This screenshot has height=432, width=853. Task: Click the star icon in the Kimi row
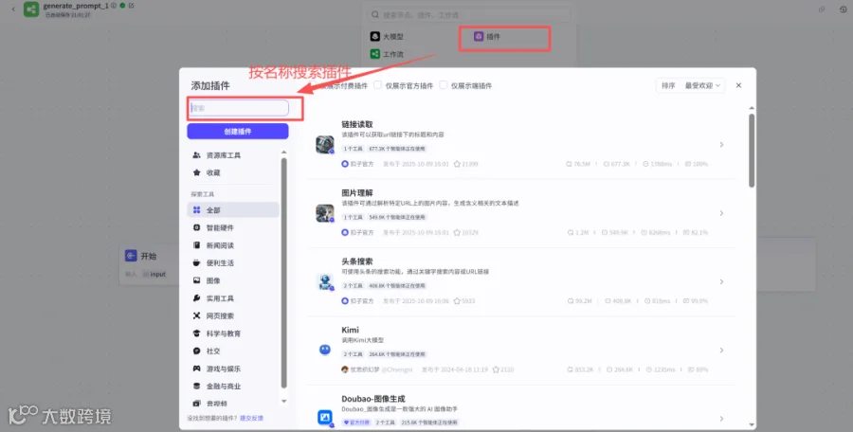click(x=496, y=369)
